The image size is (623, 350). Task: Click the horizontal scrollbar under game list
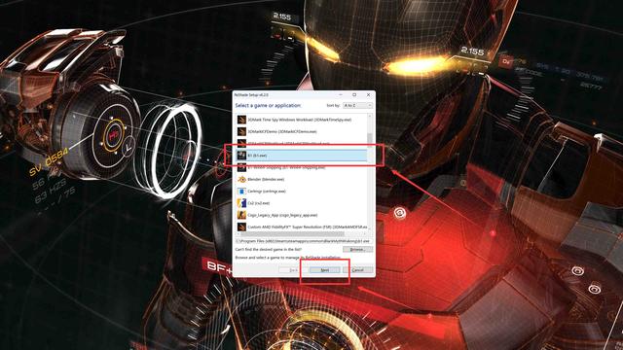(x=302, y=234)
